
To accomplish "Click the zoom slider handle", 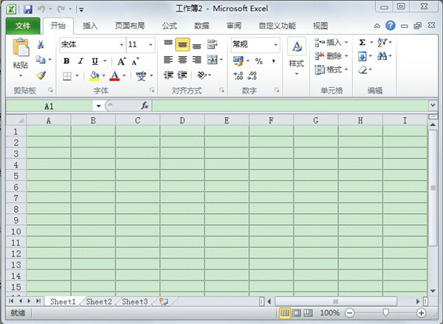I will click(385, 313).
